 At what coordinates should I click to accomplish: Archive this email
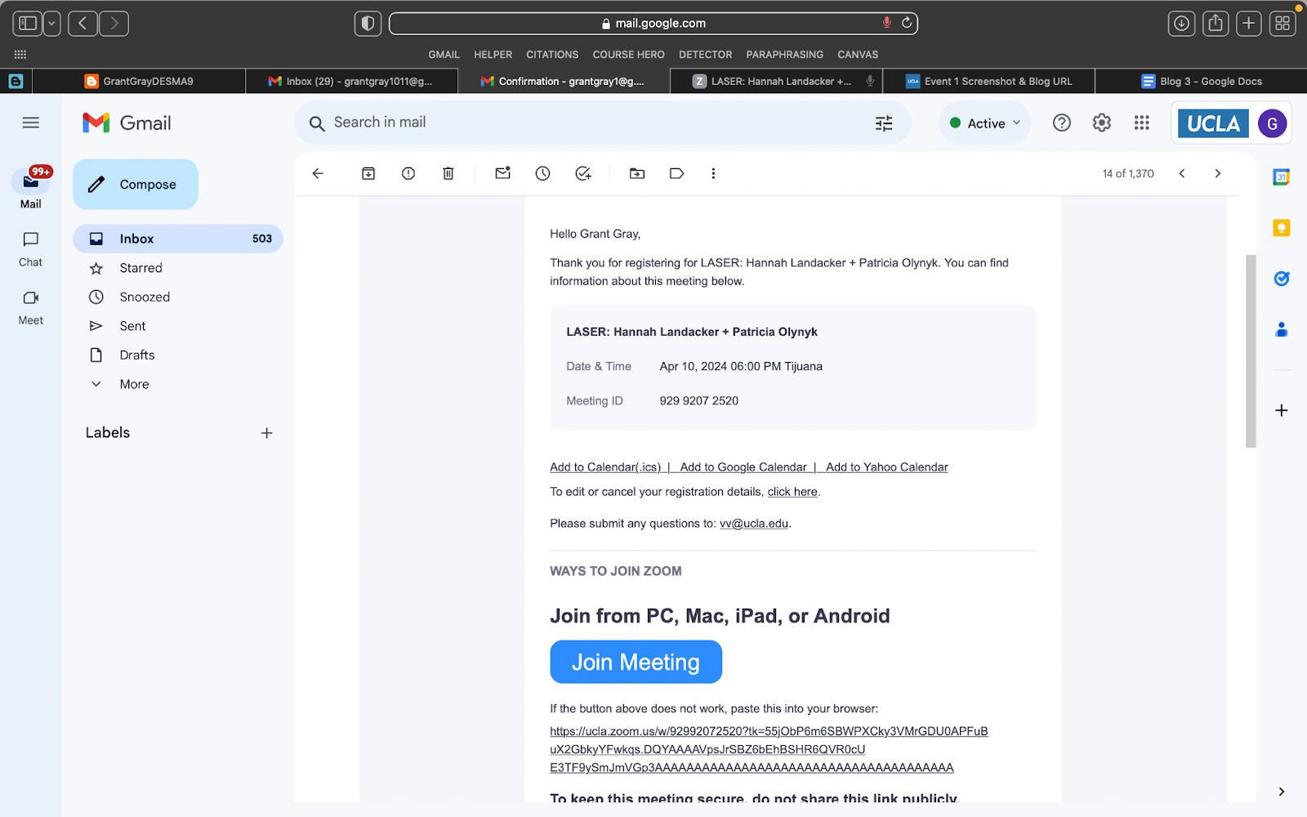[x=368, y=173]
